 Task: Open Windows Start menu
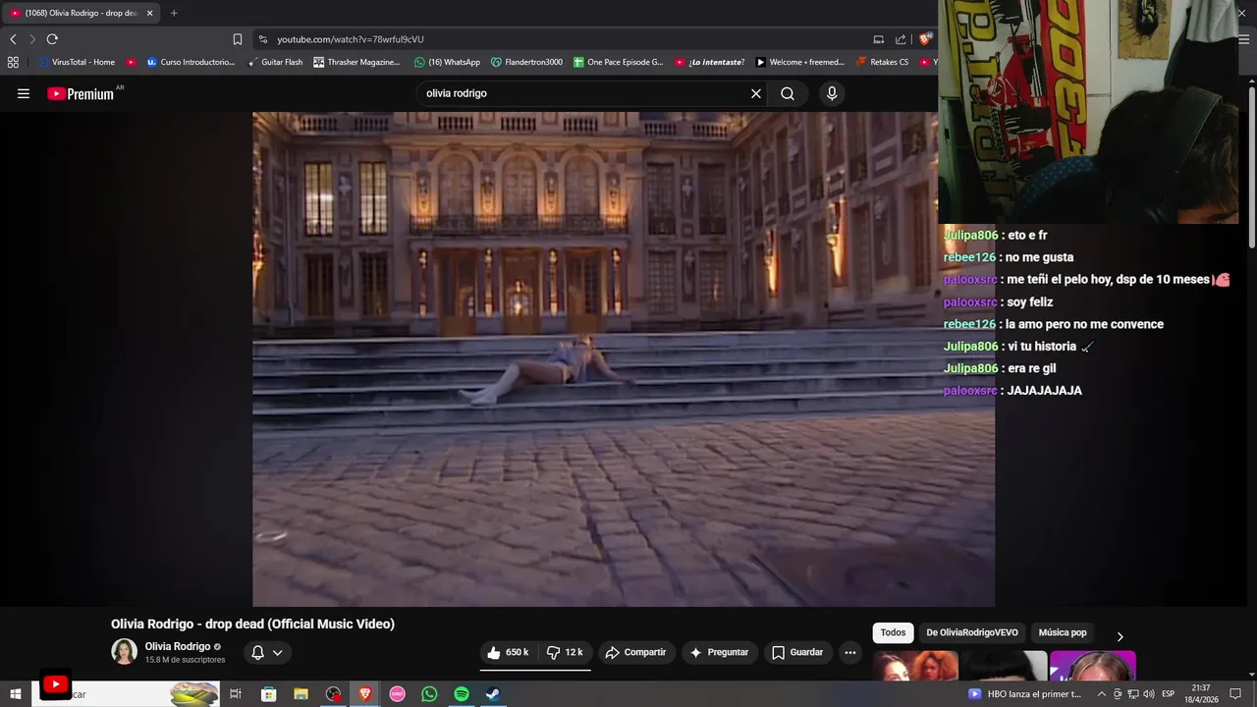pyautogui.click(x=16, y=694)
